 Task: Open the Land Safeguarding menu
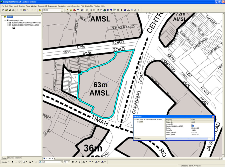point(73,6)
